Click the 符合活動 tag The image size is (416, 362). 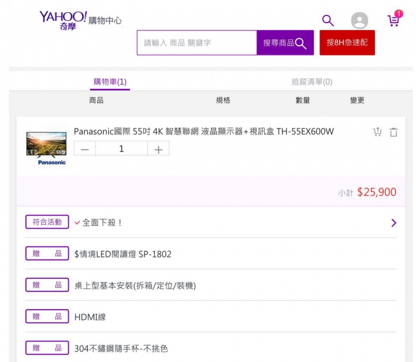tap(47, 222)
